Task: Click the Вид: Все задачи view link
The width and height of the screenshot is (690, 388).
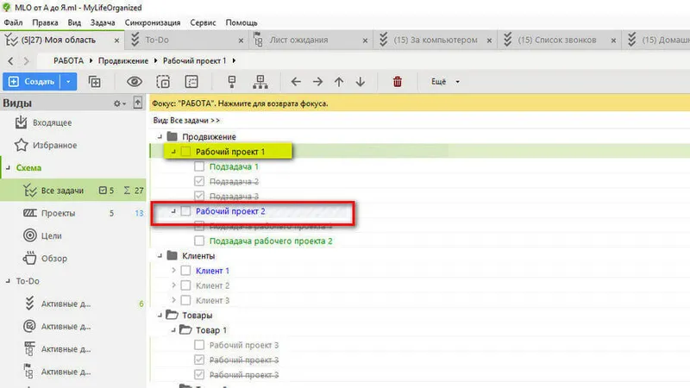Action: click(186, 120)
